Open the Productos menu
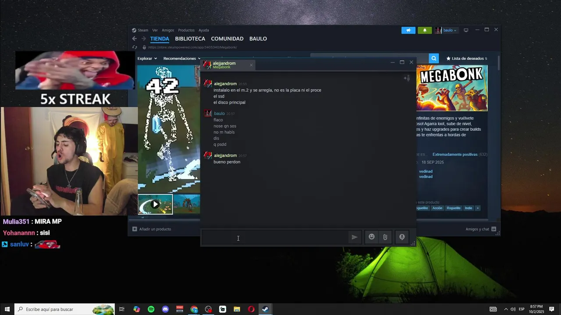The width and height of the screenshot is (561, 315). pyautogui.click(x=186, y=30)
